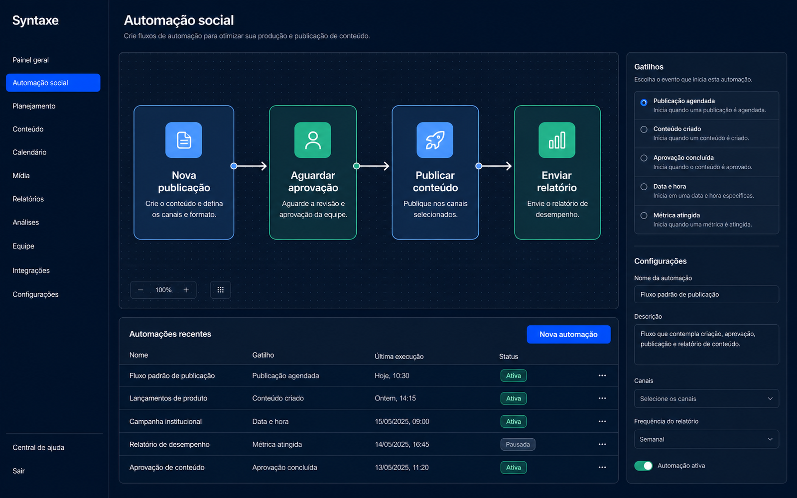Open Planejamento in sidebar
This screenshot has height=498, width=797.
tap(34, 106)
